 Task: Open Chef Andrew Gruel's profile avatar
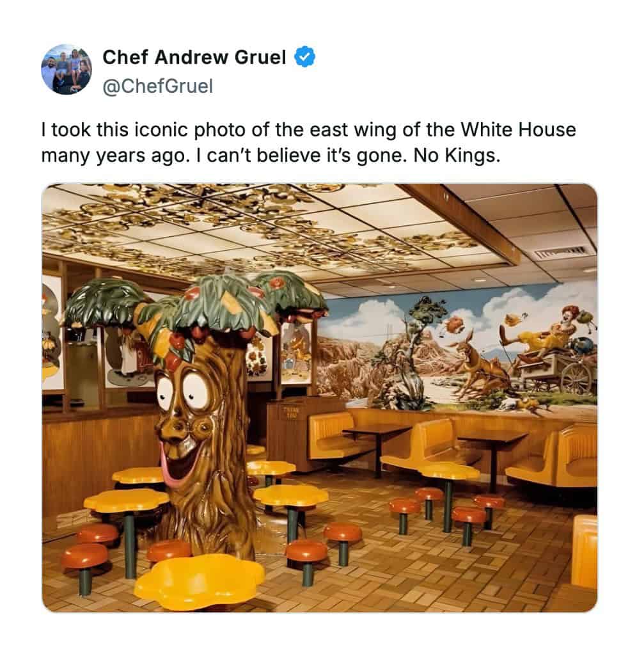pyautogui.click(x=67, y=69)
